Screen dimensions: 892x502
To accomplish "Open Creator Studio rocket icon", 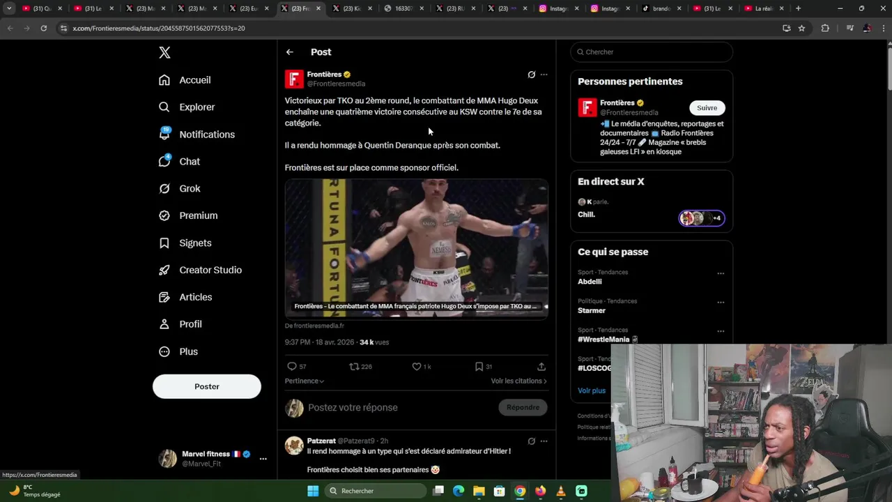I will (x=164, y=270).
